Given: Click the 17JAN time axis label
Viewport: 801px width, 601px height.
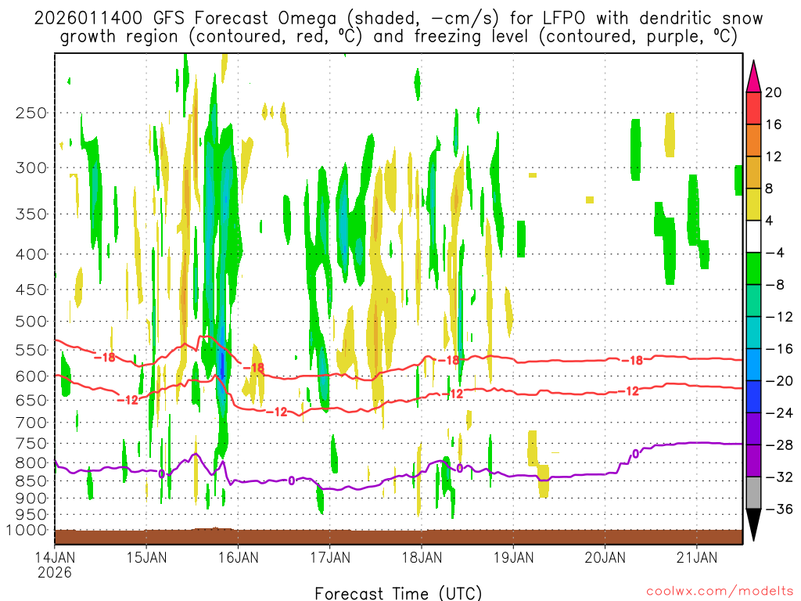Looking at the screenshot, I should (330, 557).
